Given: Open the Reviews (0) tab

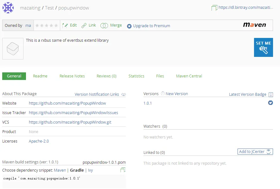Looking at the screenshot, I should (x=106, y=76).
